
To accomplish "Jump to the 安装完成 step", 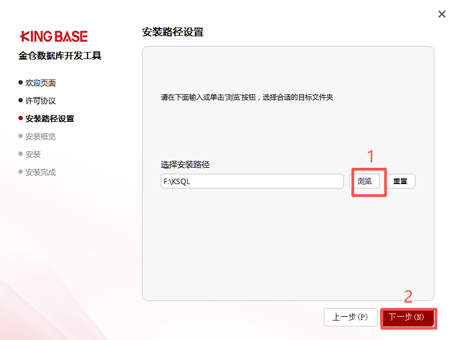I will [x=40, y=172].
